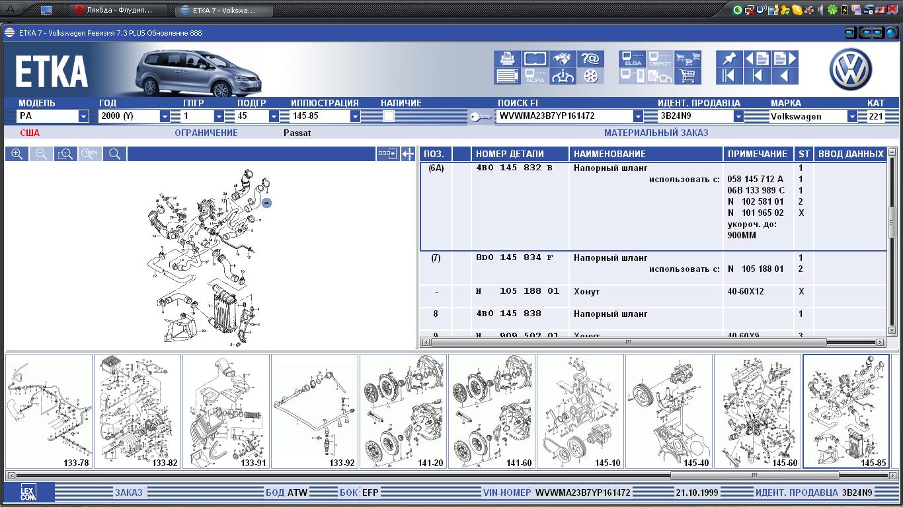Open the multiple shopping carts icon
This screenshot has width=903, height=507.
point(687,59)
